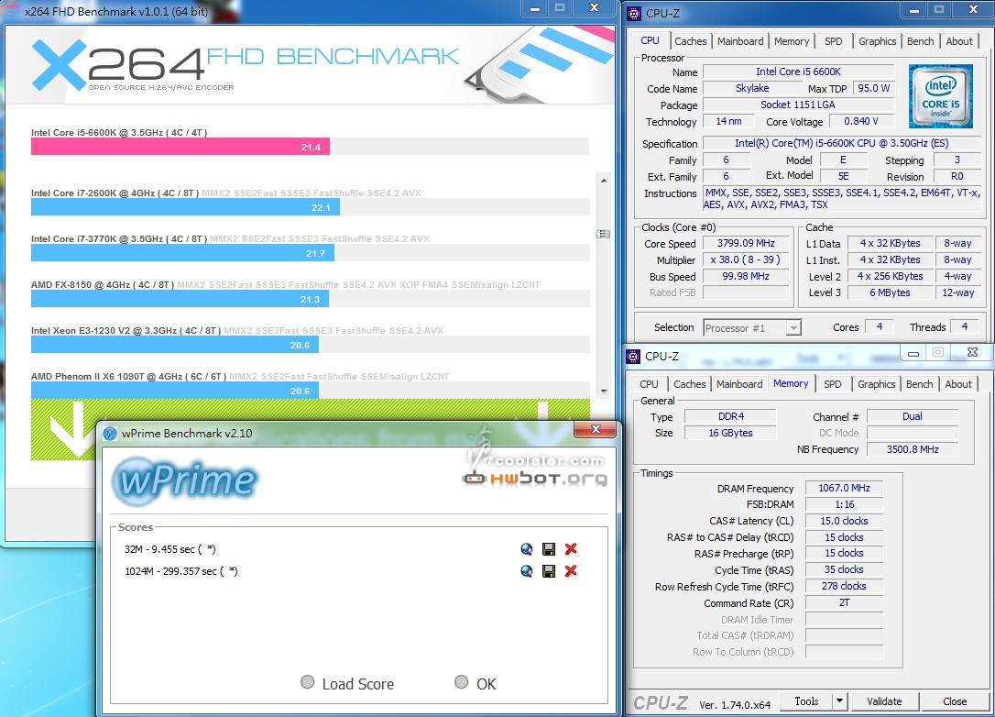Viewport: 995px width, 717px height.
Task: Click the Intel Core i5 inside logo
Action: pos(940,96)
